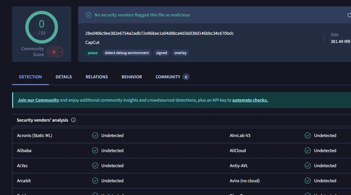Click Arcabit undetected check icon
The width and height of the screenshot is (351, 195).
[95, 181]
